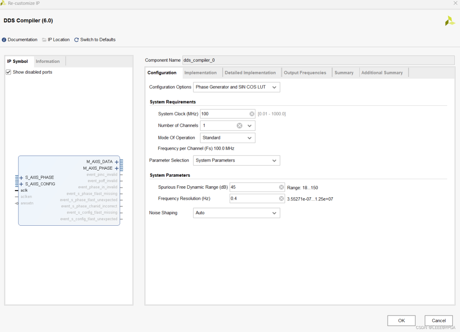Clear the System Clock field value
460x332 pixels.
pyautogui.click(x=252, y=114)
